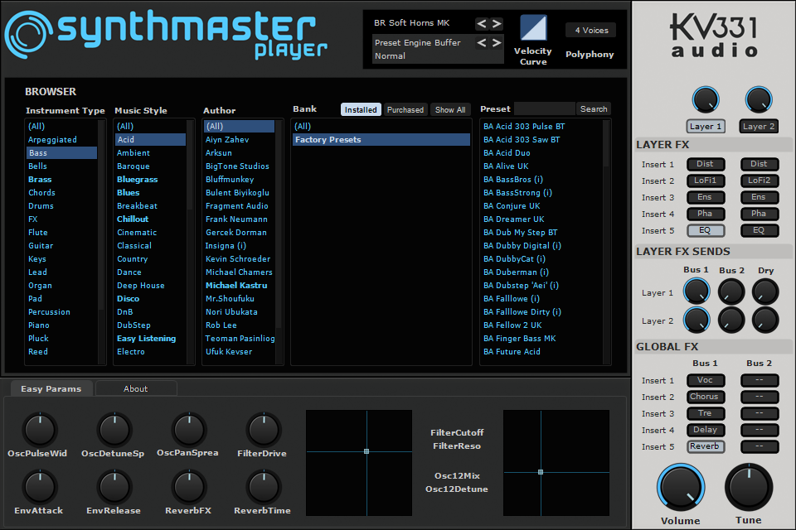Select the Layer 1 button
This screenshot has height=530, width=796.
tap(705, 126)
